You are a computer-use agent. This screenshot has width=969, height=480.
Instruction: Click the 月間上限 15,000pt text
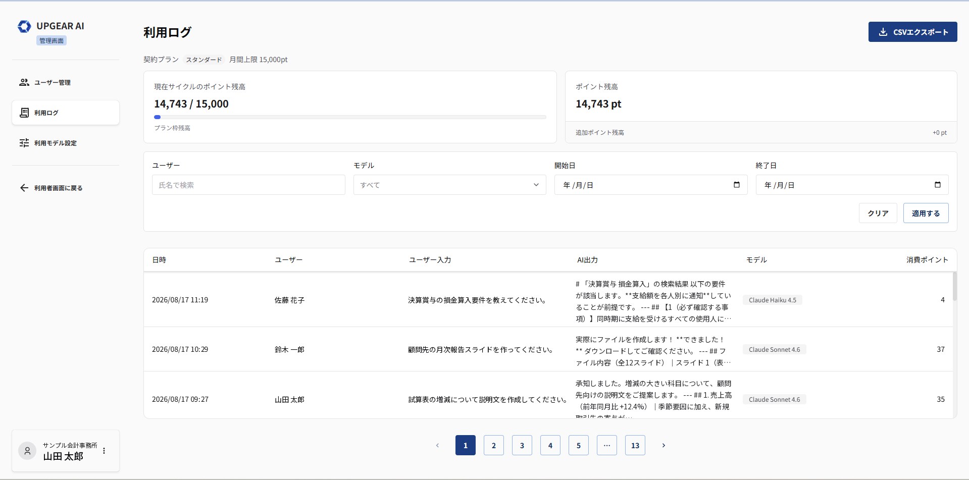(258, 60)
